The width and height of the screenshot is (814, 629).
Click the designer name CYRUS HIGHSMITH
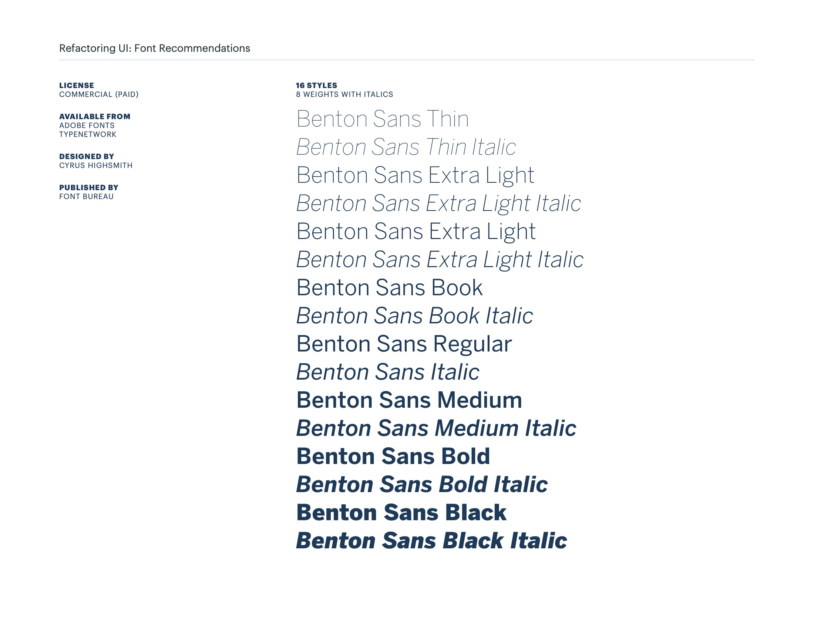96,165
